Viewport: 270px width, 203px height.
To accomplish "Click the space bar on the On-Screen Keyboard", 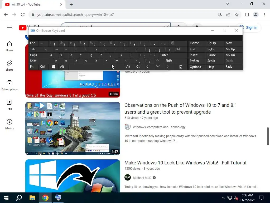I will 97,67.
